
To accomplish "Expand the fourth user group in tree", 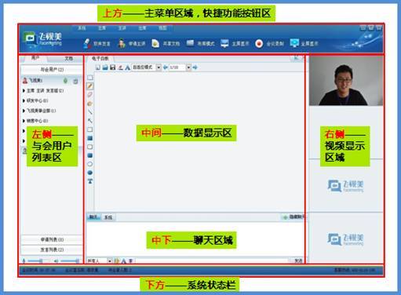I will [24, 121].
